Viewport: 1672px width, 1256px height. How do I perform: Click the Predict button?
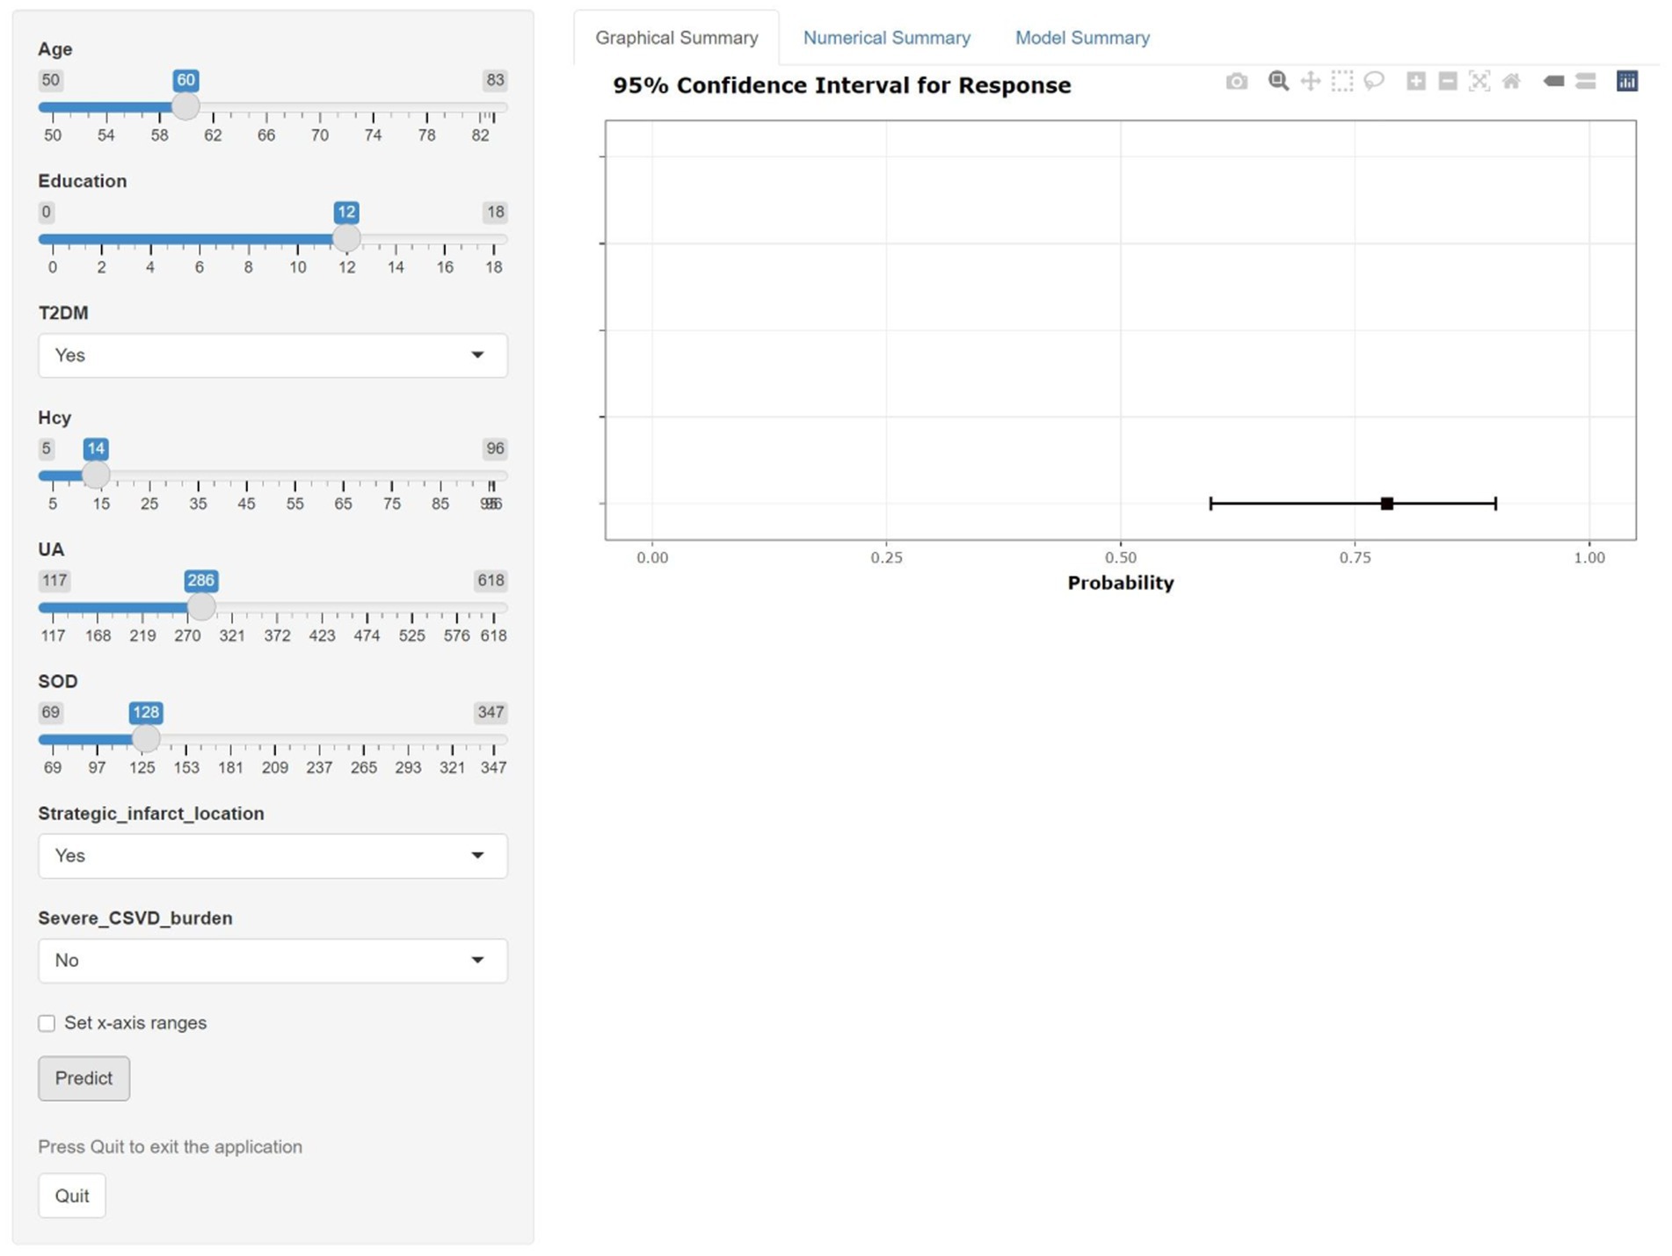(84, 1078)
